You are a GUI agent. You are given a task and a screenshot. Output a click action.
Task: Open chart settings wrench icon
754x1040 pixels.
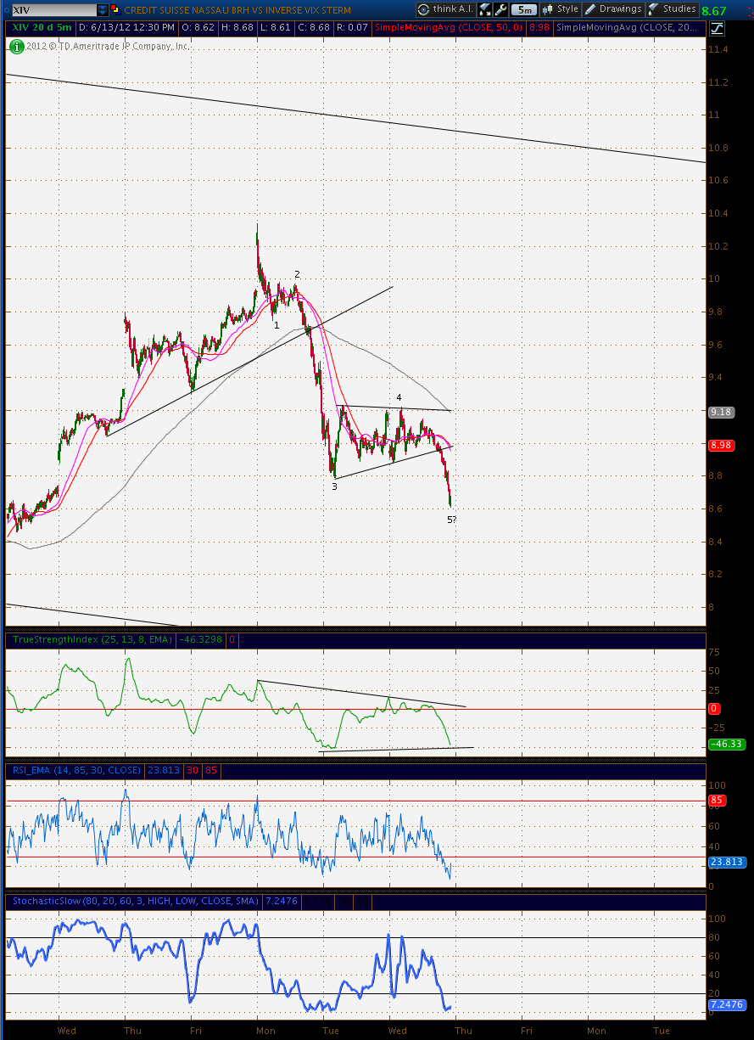501,9
